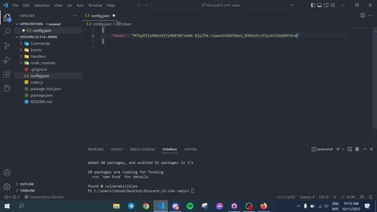Switch to the Debug Console tab
377x212 pixels.
point(143,149)
